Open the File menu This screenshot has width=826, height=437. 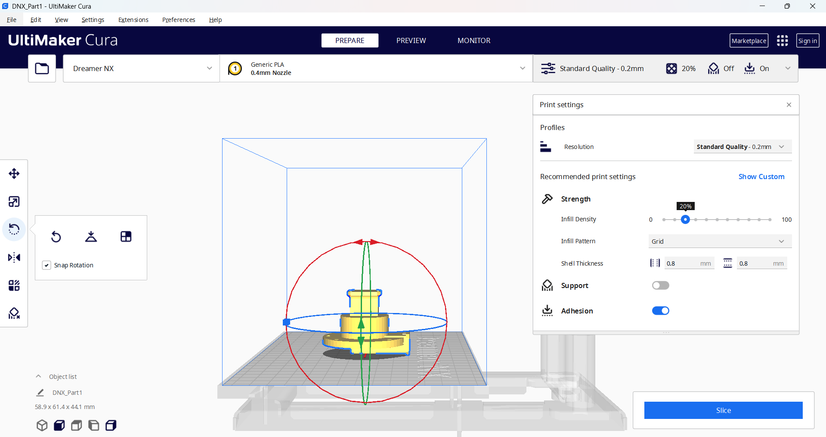coord(12,20)
